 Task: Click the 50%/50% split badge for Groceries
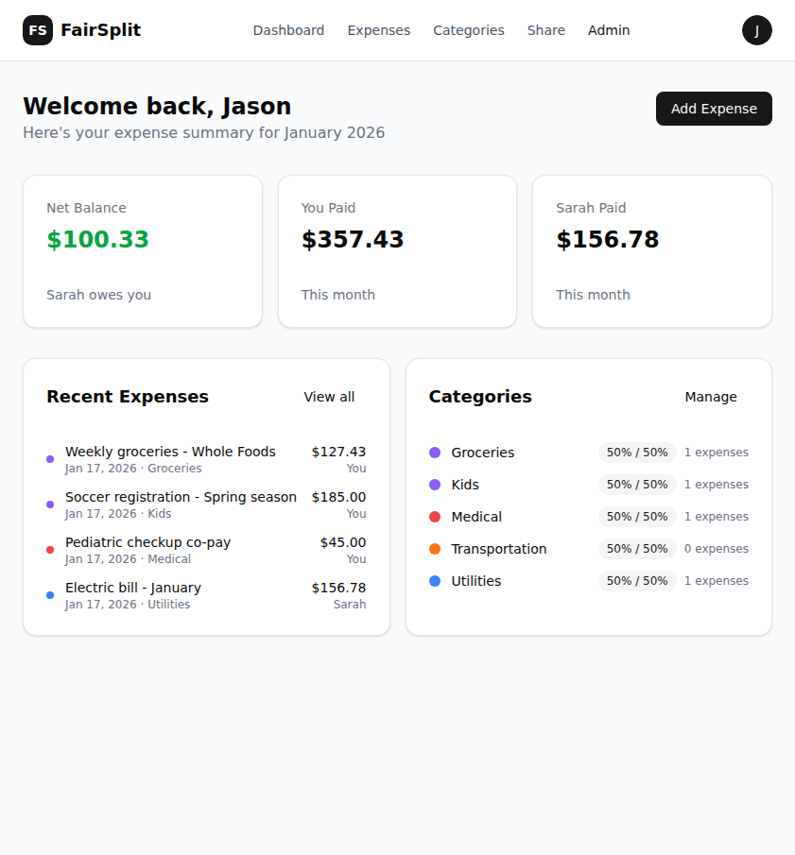point(636,453)
